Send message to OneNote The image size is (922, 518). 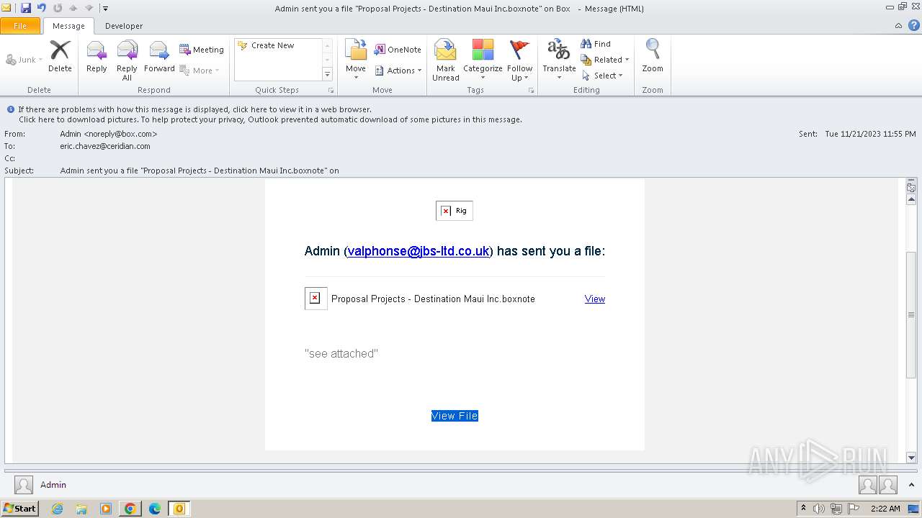tap(398, 50)
